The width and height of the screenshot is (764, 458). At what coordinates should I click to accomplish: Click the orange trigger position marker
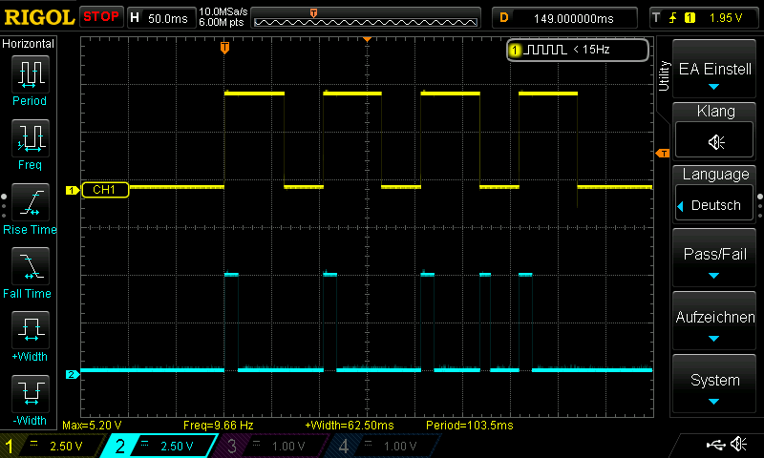click(224, 47)
